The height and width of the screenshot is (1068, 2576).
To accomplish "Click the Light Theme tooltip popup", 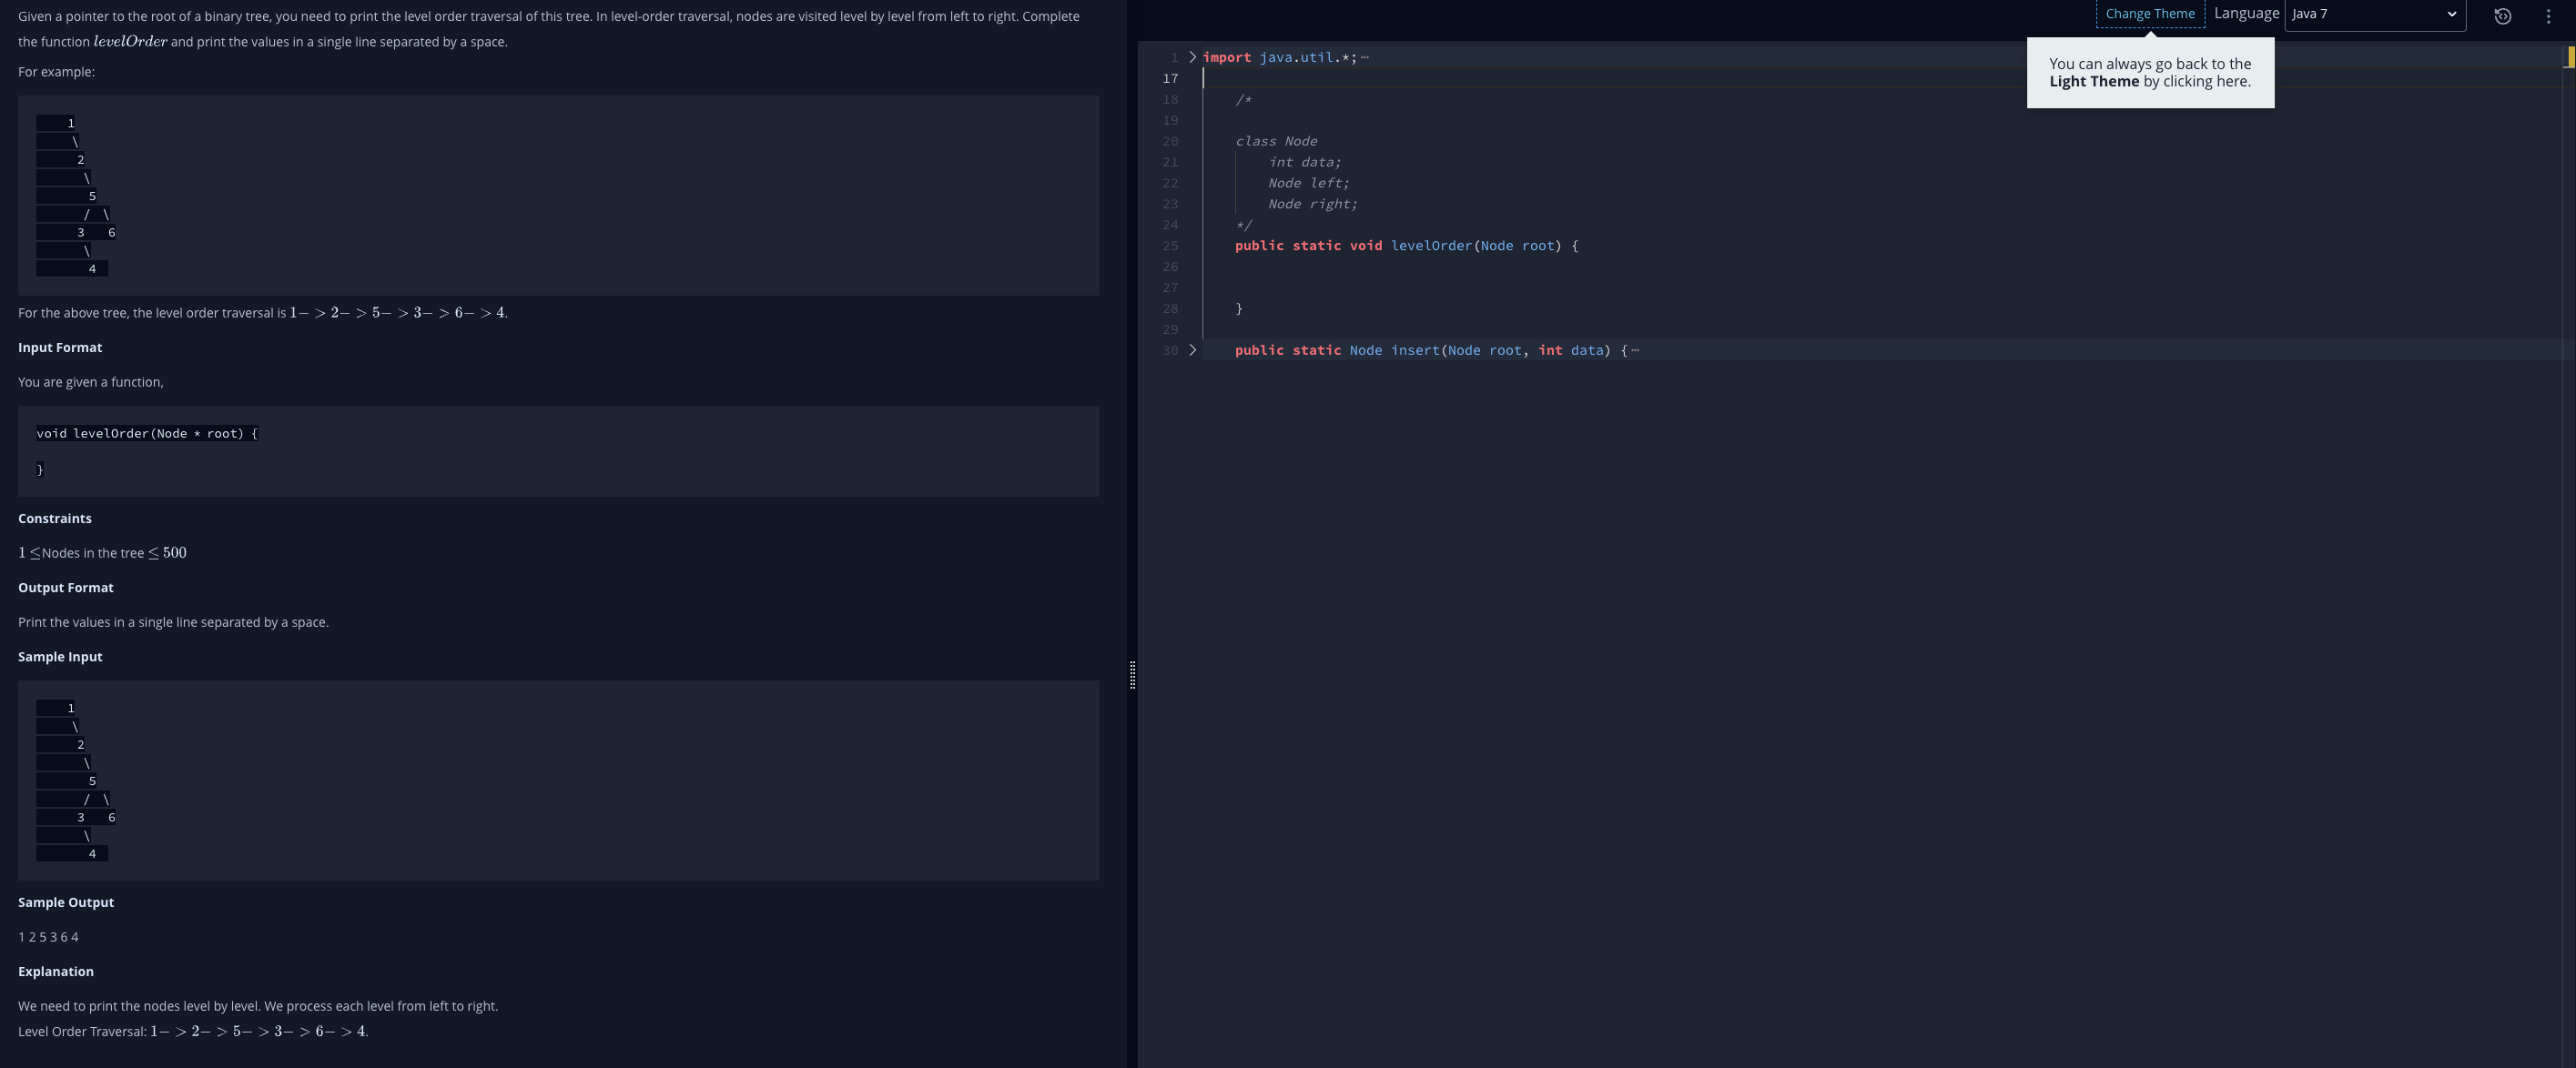I will 2149,73.
